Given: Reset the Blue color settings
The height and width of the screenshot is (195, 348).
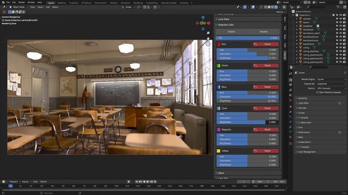Looking at the screenshot, I should point(266,87).
